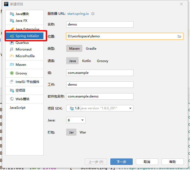Click the 下一步 next button

[x=121, y=162]
